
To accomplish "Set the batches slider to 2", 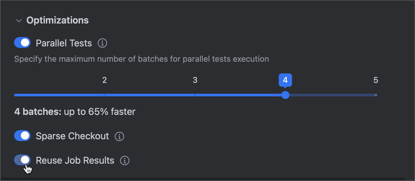I will [x=104, y=95].
